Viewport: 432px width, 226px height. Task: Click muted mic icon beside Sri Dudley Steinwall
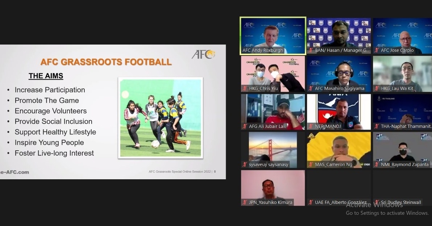[x=377, y=202]
